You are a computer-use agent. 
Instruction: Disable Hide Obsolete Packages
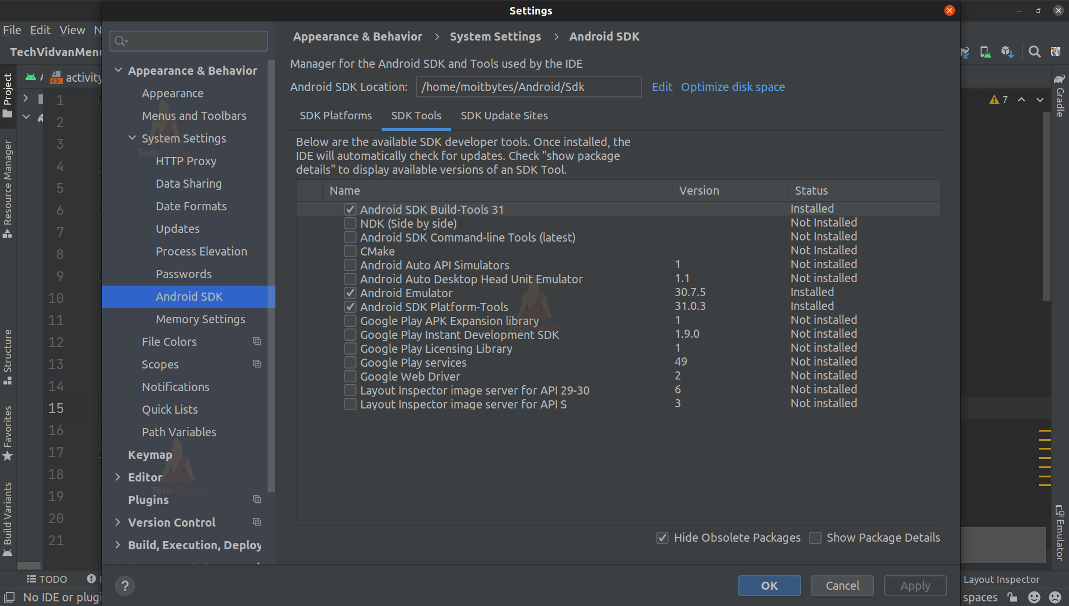(x=662, y=538)
